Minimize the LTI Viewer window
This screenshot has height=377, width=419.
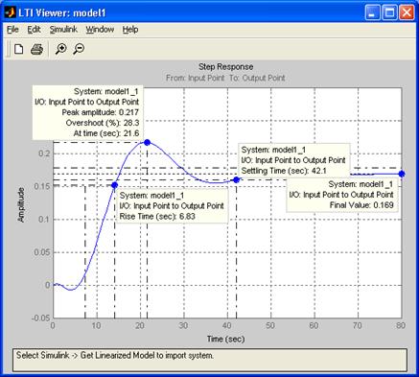(372, 12)
